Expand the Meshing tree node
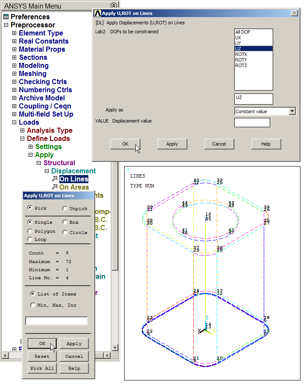This screenshot has width=306, height=386. [15, 74]
